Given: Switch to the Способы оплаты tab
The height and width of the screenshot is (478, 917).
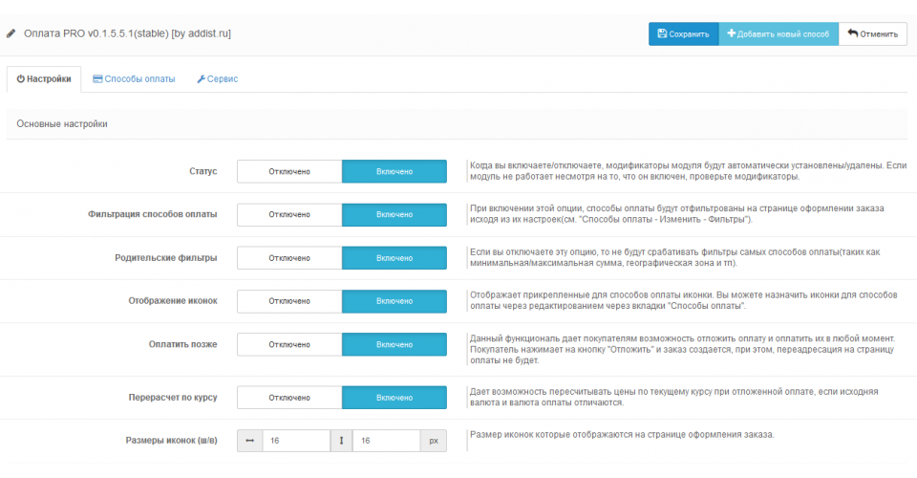Looking at the screenshot, I should click(134, 79).
